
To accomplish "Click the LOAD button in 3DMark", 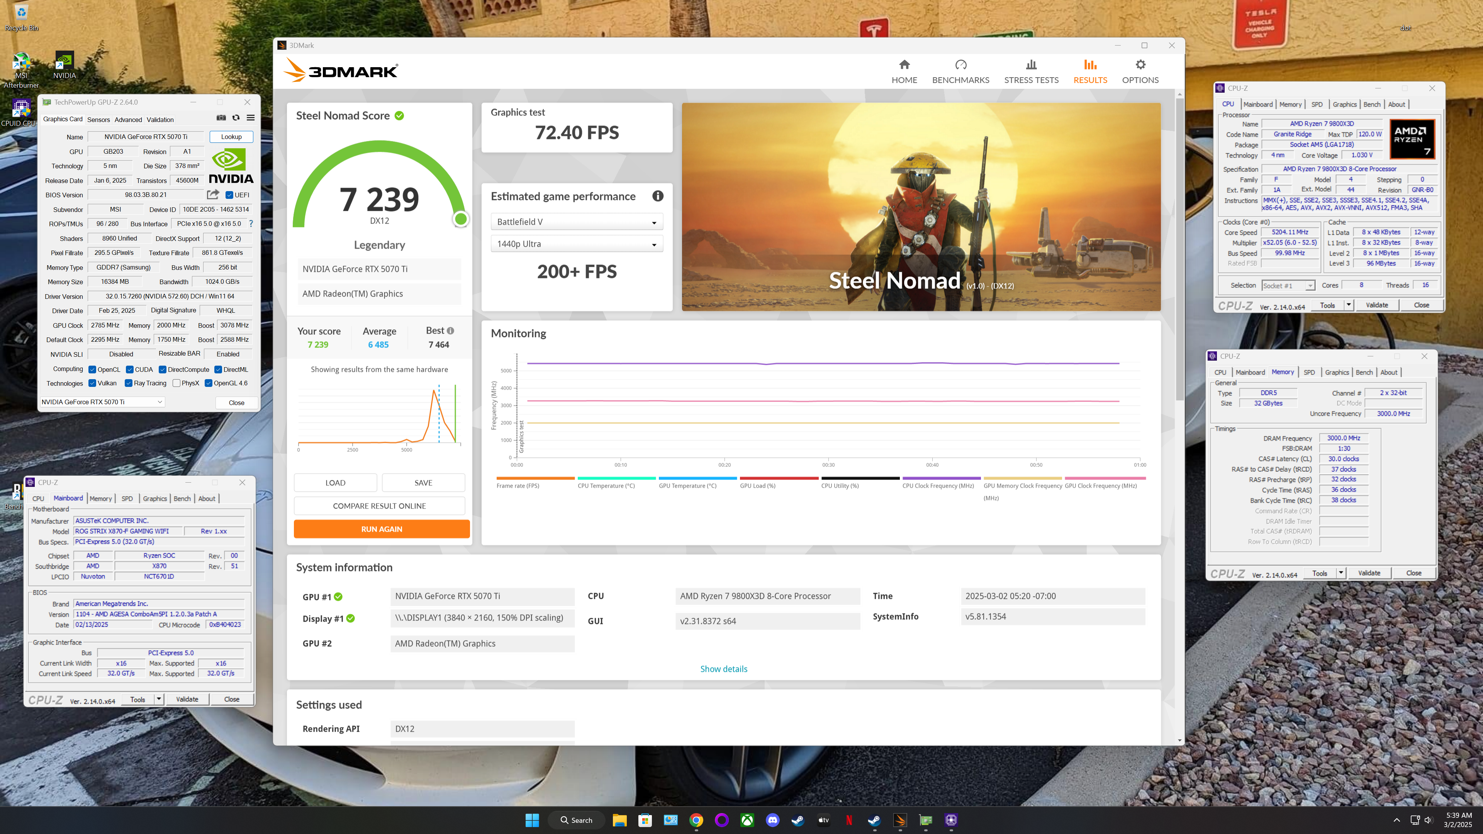I will click(335, 483).
